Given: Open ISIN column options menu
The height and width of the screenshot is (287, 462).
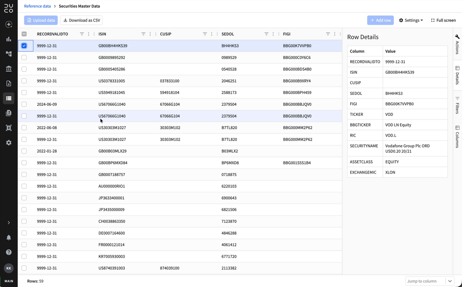Looking at the screenshot, I should (150, 34).
